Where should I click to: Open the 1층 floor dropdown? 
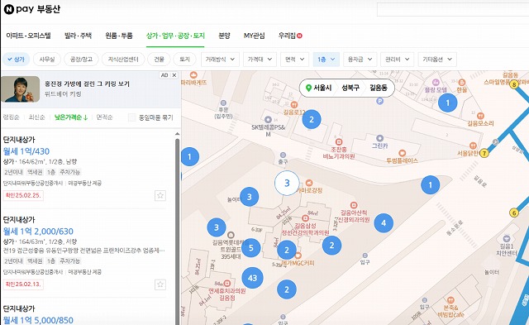(x=326, y=60)
